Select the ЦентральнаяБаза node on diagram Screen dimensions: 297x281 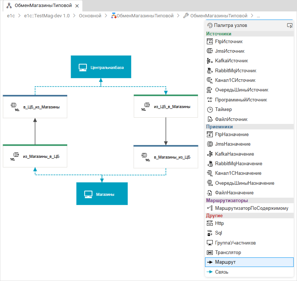[x=101, y=67]
